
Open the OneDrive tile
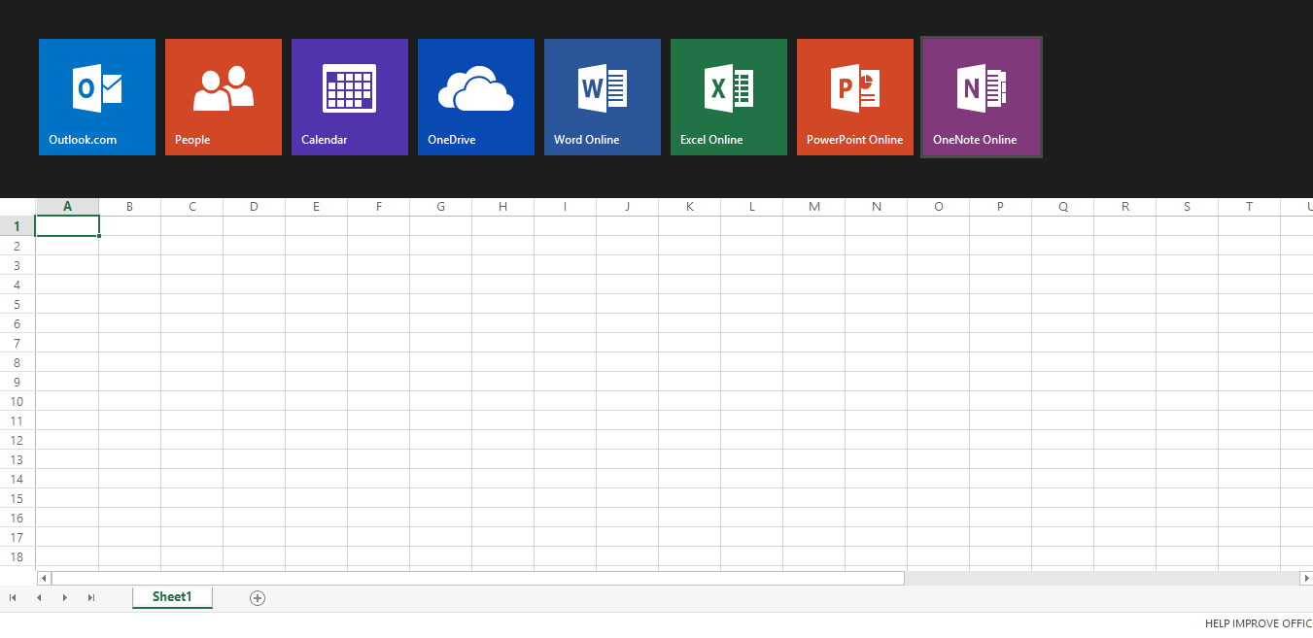point(476,97)
